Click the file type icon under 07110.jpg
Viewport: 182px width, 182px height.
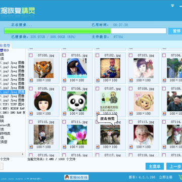pyautogui.click(x=31, y=147)
